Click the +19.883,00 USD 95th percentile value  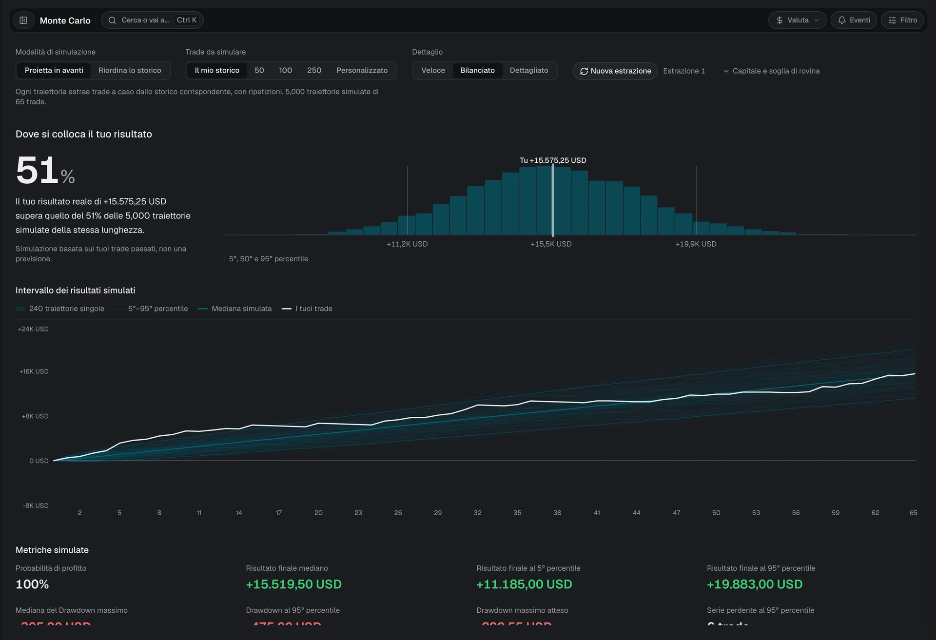pyautogui.click(x=755, y=584)
